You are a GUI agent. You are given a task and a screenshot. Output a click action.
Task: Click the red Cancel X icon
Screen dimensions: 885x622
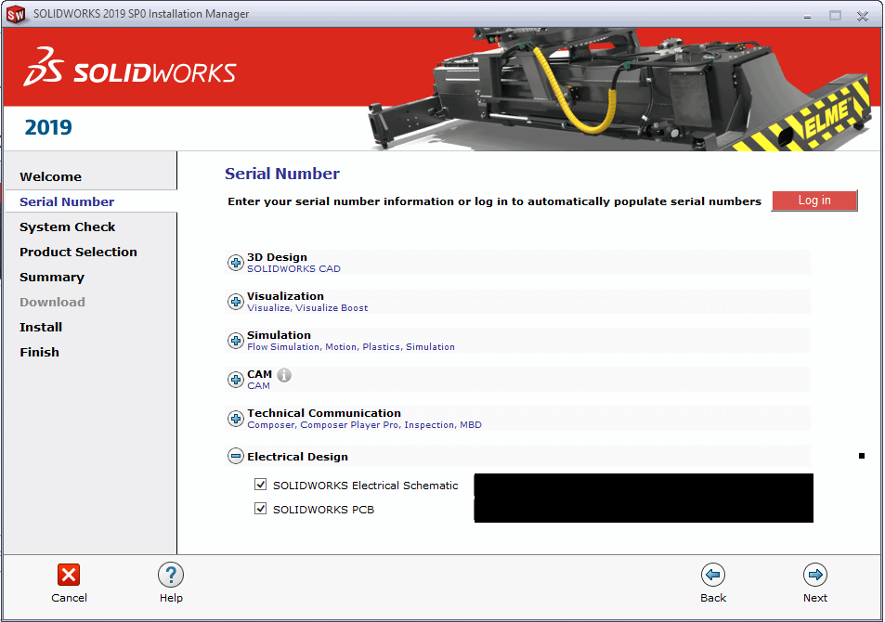[69, 576]
